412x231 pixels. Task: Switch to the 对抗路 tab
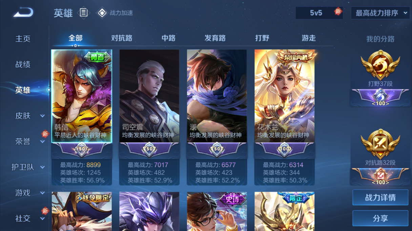(x=122, y=38)
